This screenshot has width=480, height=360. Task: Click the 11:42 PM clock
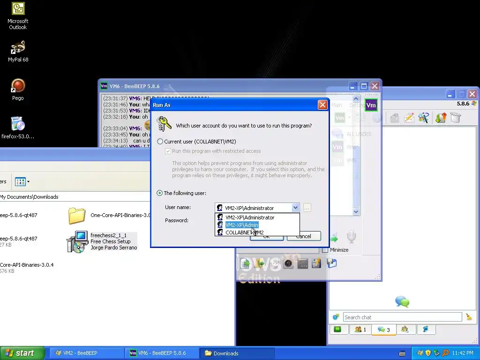[x=463, y=353]
